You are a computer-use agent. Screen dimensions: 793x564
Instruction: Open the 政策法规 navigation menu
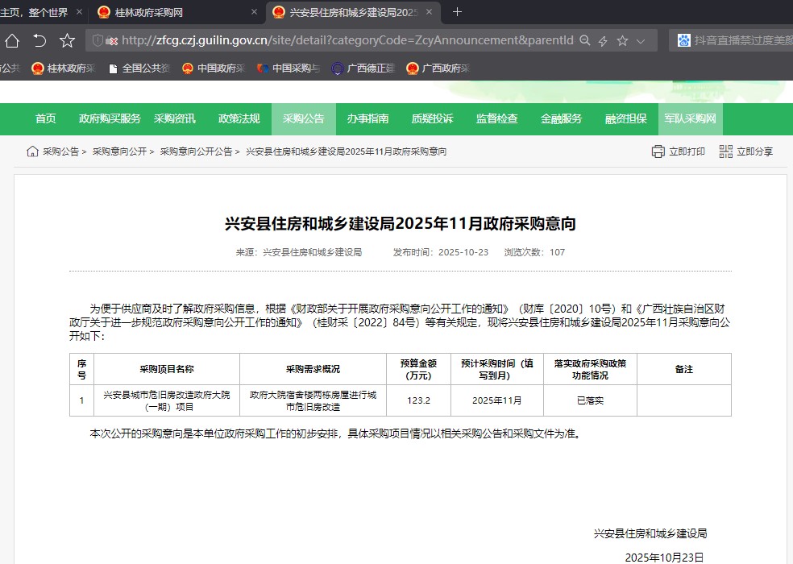(x=239, y=119)
